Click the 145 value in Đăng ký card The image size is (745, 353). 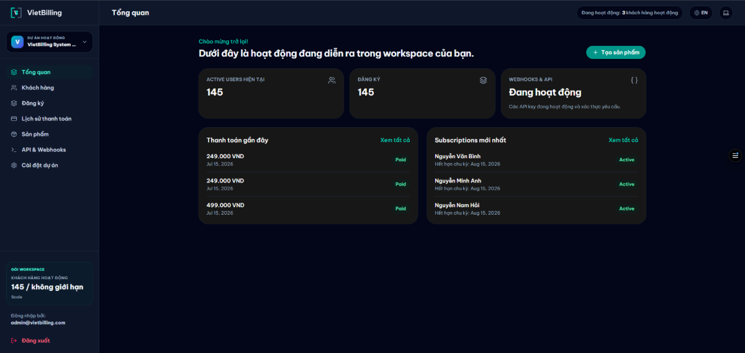click(366, 92)
